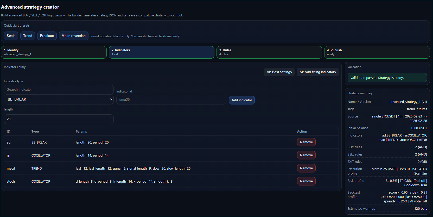This screenshot has height=217, width=433.
Task: Remove the ad BB_BREAK indicator
Action: [x=306, y=142]
